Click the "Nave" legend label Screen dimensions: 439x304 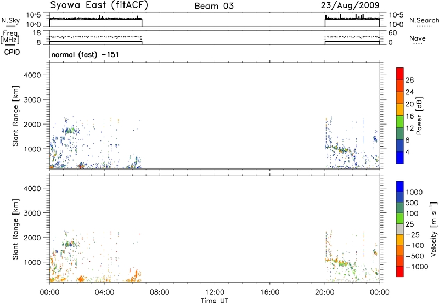point(418,38)
